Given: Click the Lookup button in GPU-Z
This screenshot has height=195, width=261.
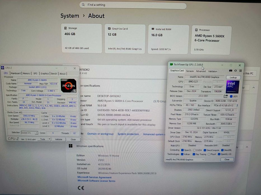Looking at the screenshot, I should click(233, 77).
